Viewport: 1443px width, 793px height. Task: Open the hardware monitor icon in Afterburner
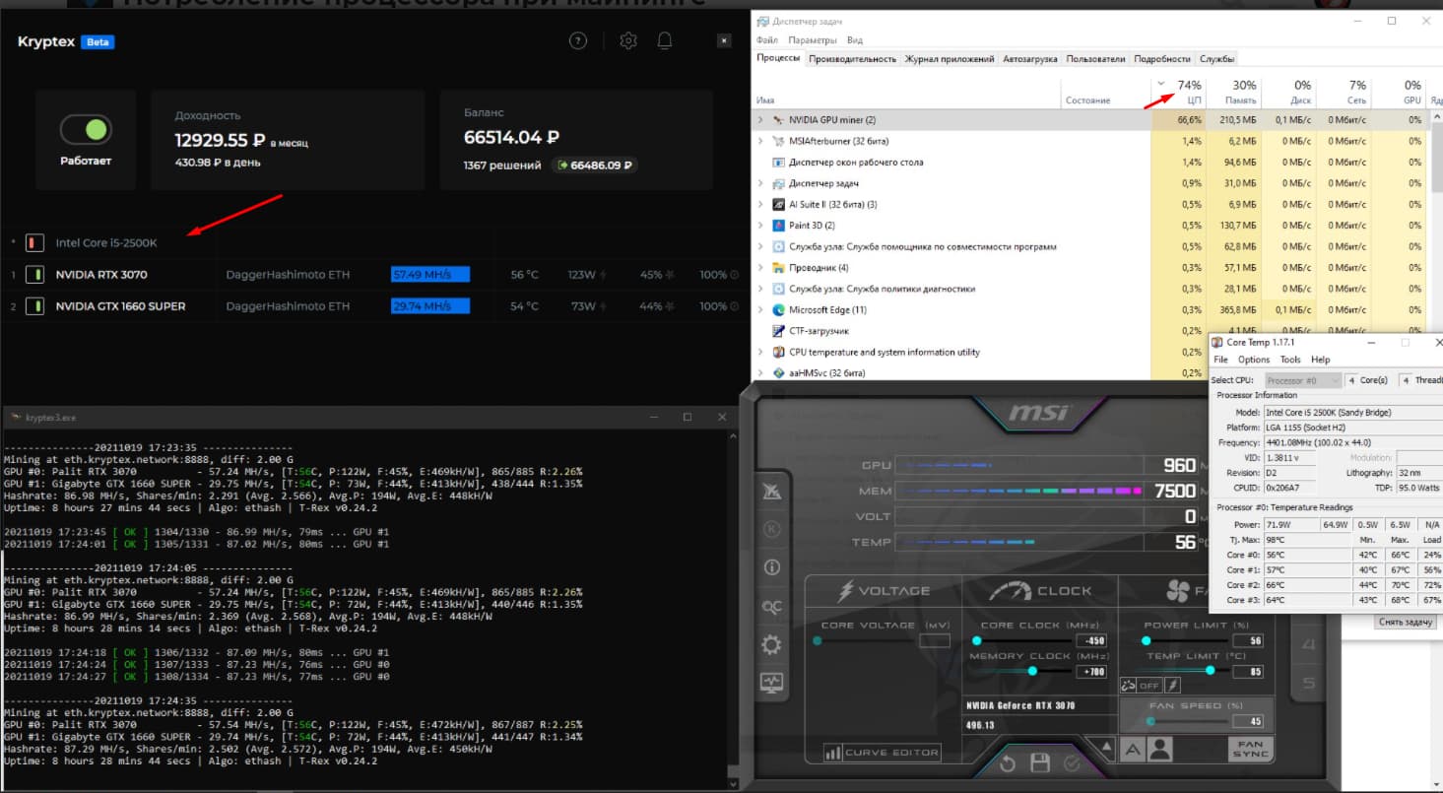pyautogui.click(x=771, y=682)
